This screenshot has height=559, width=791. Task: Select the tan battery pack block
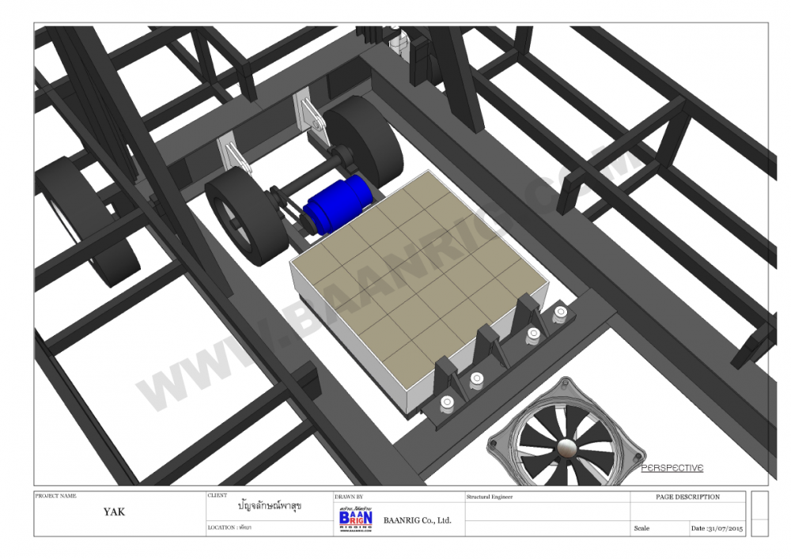pos(418,293)
